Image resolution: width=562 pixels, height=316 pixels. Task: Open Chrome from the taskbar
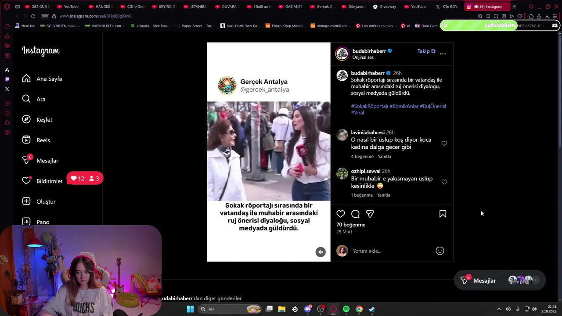pyautogui.click(x=359, y=309)
